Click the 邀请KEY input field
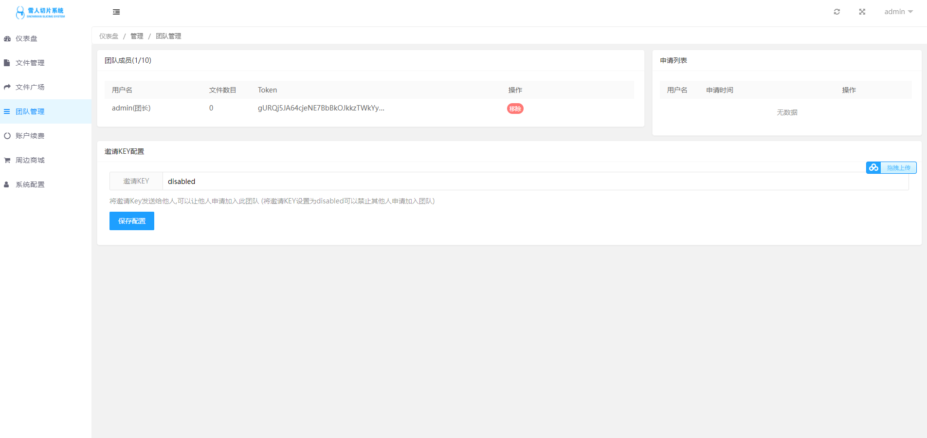This screenshot has width=927, height=438. pyautogui.click(x=535, y=181)
